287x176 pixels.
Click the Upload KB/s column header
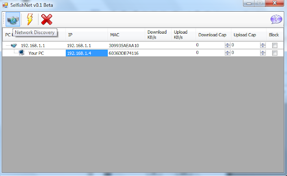click(x=183, y=35)
